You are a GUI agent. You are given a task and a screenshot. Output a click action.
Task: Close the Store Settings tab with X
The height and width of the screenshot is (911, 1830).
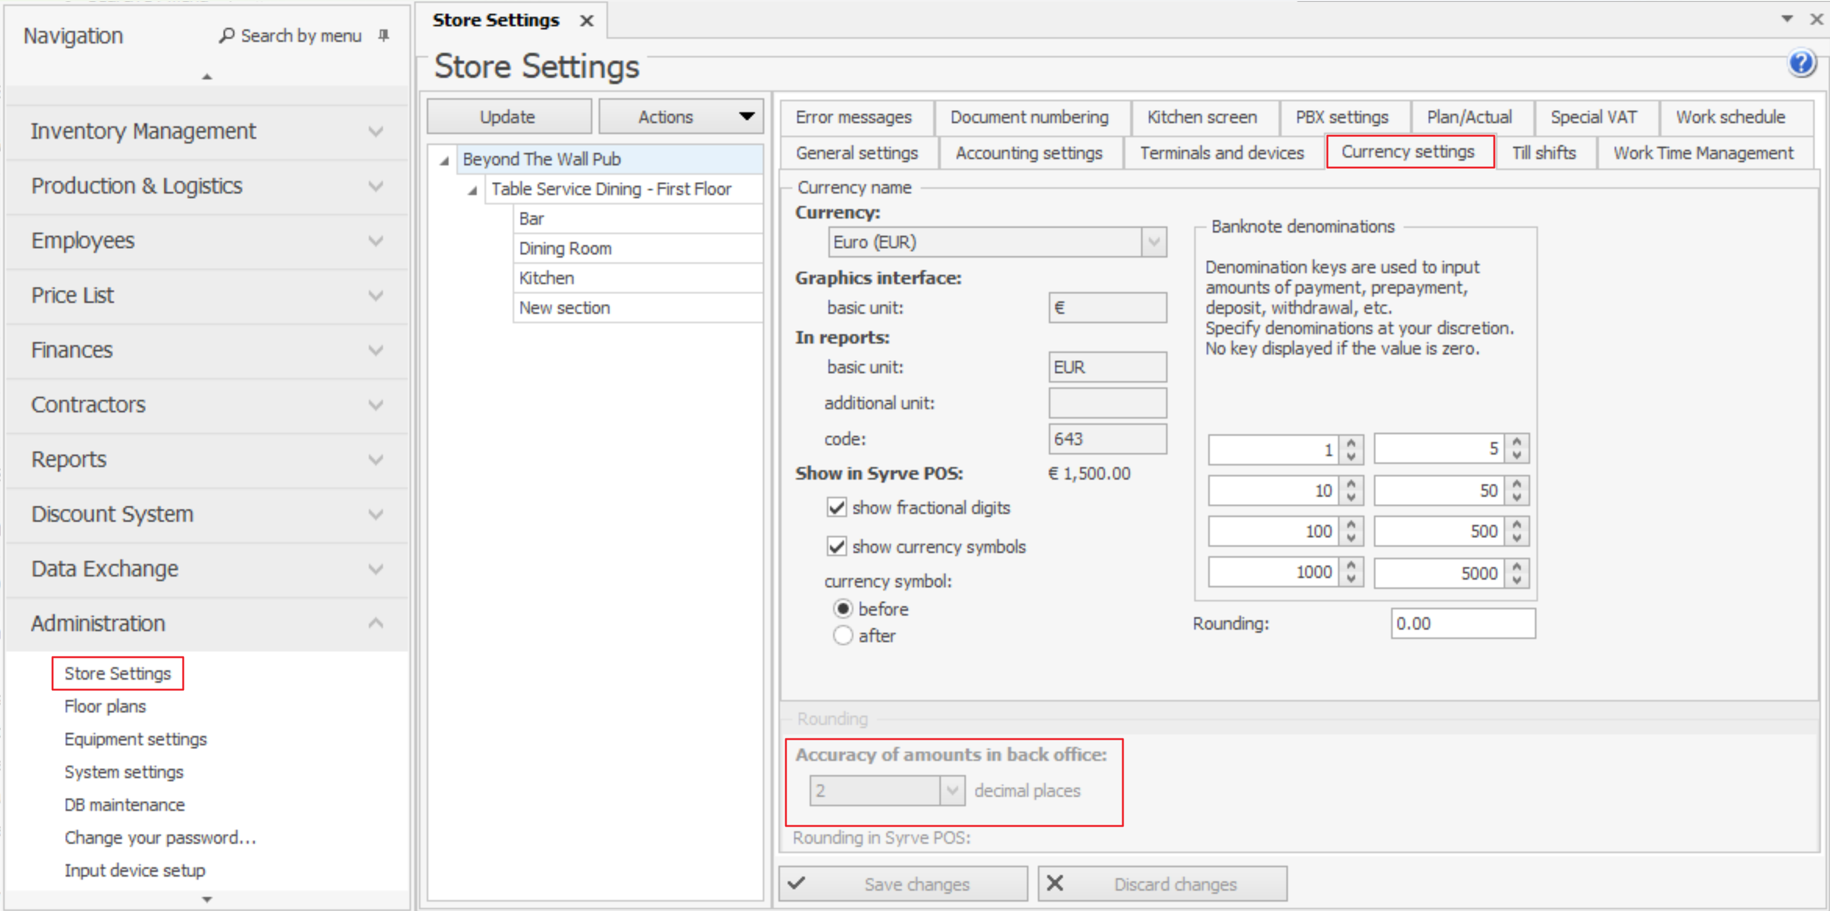point(586,21)
